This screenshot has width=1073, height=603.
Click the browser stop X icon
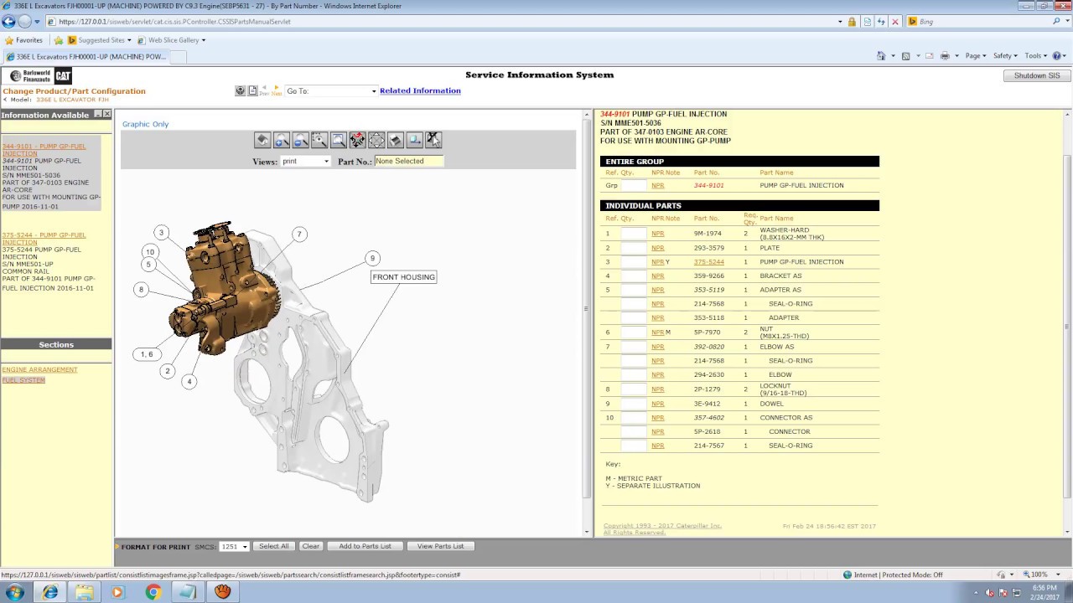pos(895,22)
